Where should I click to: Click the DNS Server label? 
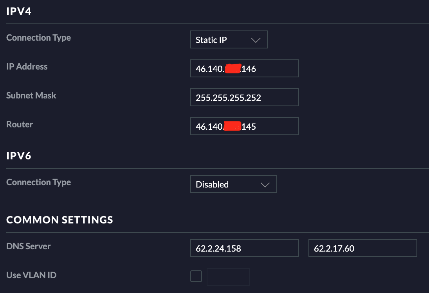[x=29, y=246]
